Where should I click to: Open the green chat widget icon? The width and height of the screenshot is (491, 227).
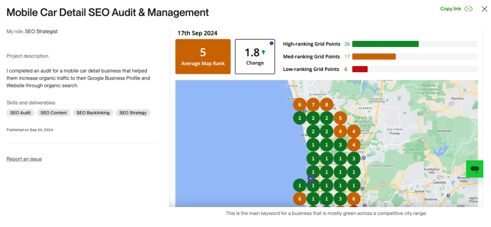tap(474, 169)
